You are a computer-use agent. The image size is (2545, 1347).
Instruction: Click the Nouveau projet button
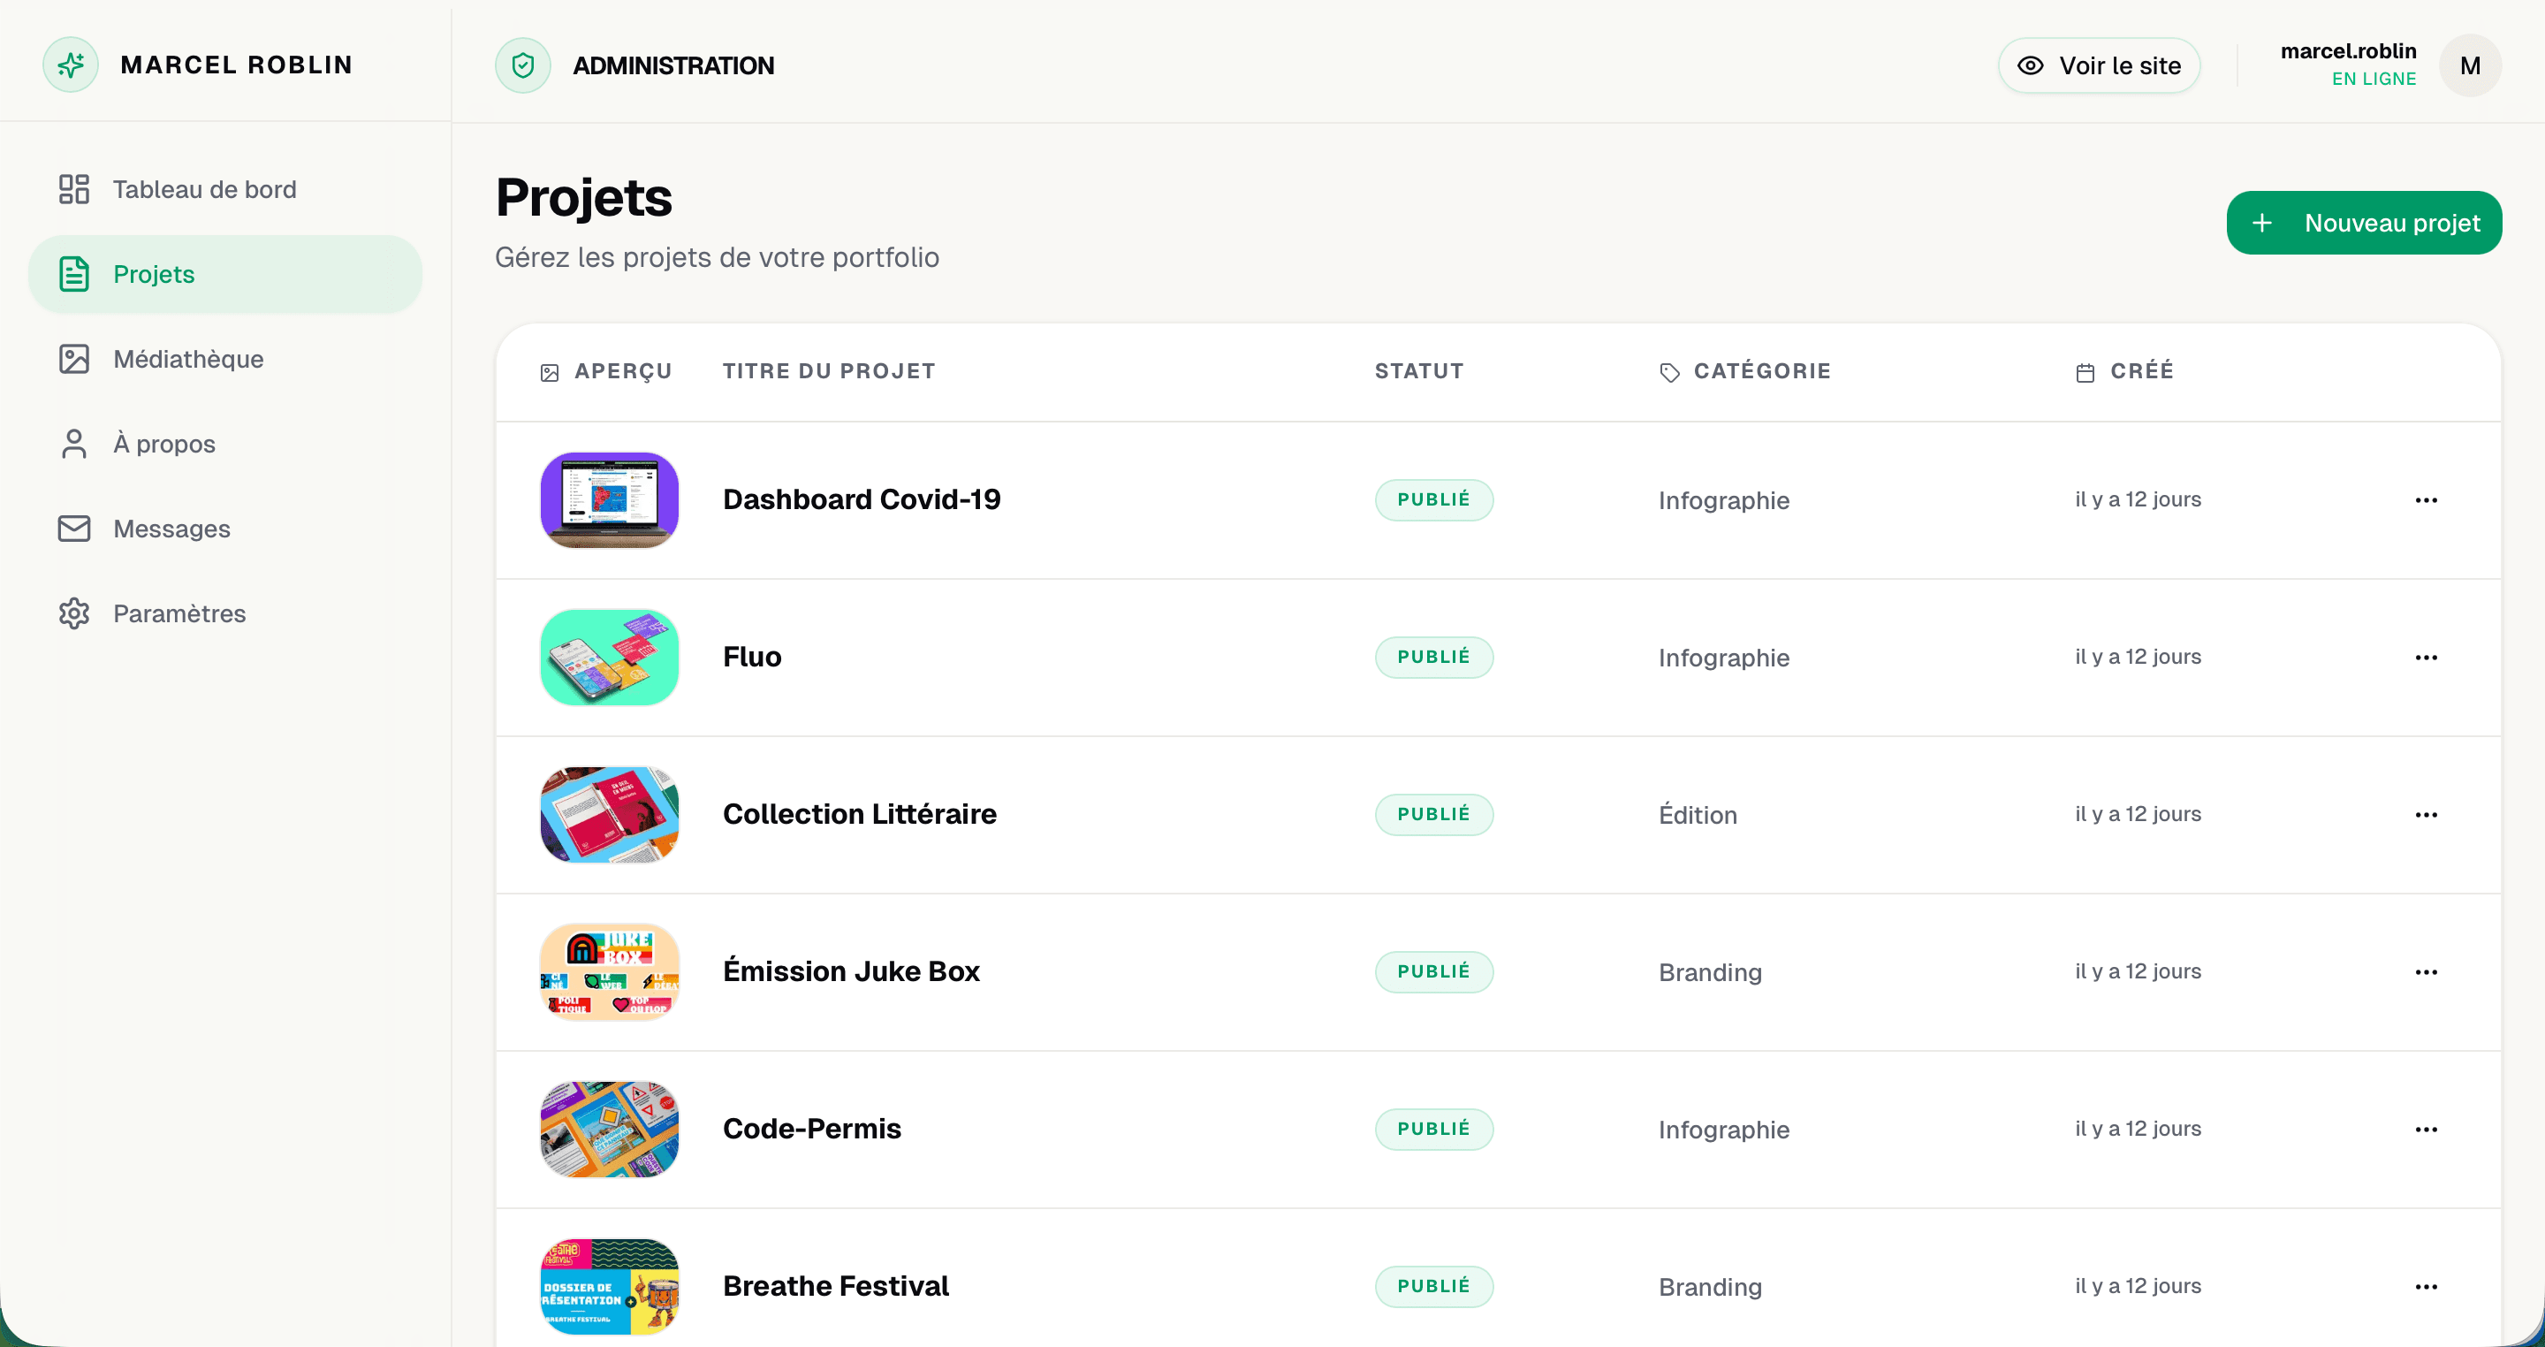tap(2363, 223)
